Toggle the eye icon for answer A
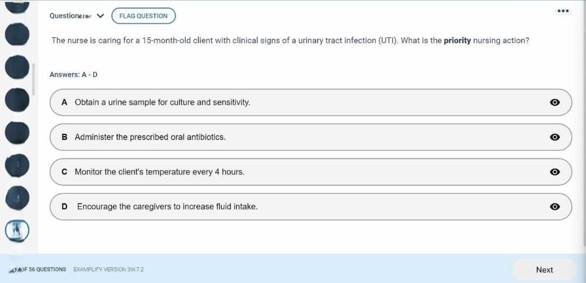Viewport: 586px width, 283px height. tap(555, 102)
